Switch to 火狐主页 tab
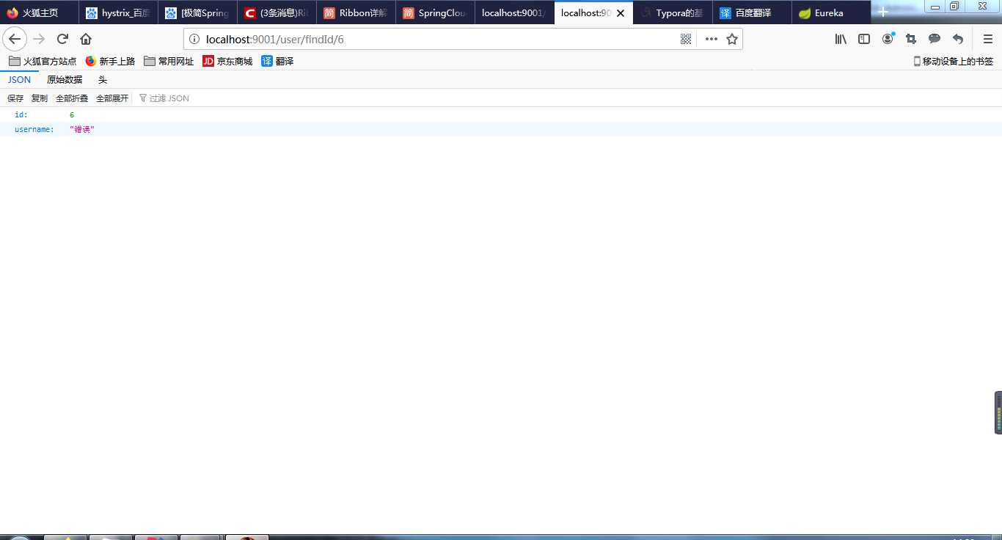 point(40,12)
